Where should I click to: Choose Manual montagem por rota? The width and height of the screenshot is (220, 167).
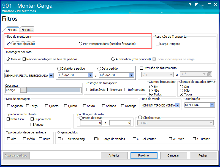coord(8,59)
